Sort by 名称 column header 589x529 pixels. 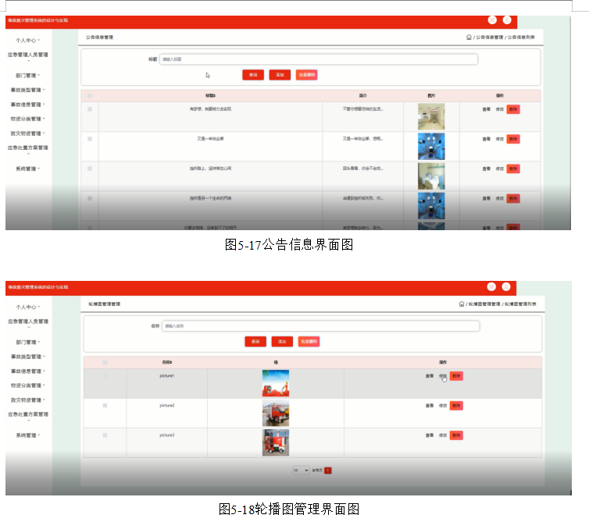pyautogui.click(x=167, y=363)
